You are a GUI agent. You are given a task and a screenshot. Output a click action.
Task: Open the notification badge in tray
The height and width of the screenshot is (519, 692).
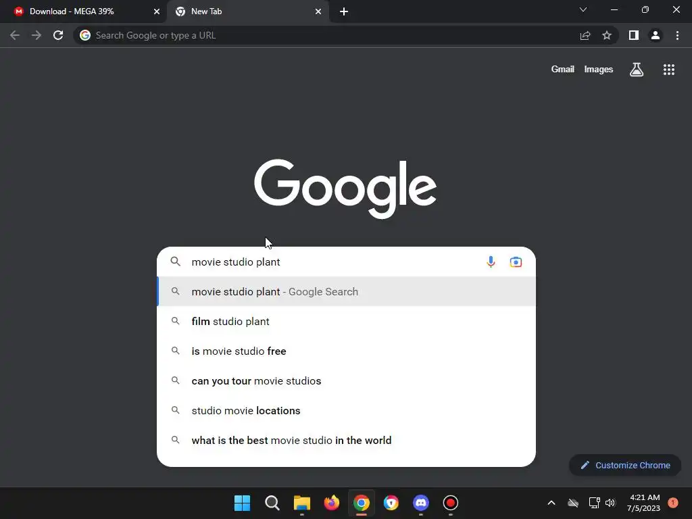coord(673,503)
